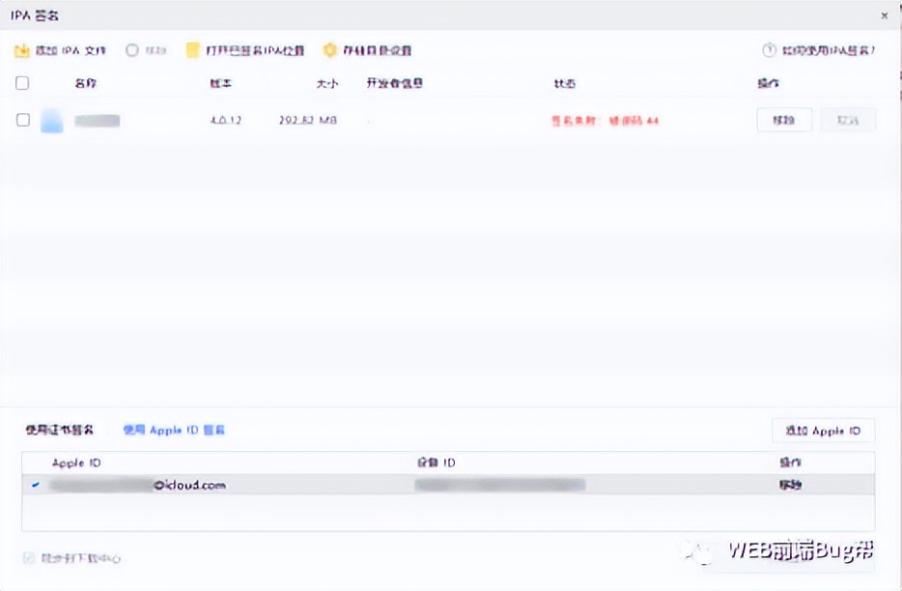Click the blue checkmark on the Apple ID row
Image resolution: width=902 pixels, height=591 pixels.
tap(37, 485)
